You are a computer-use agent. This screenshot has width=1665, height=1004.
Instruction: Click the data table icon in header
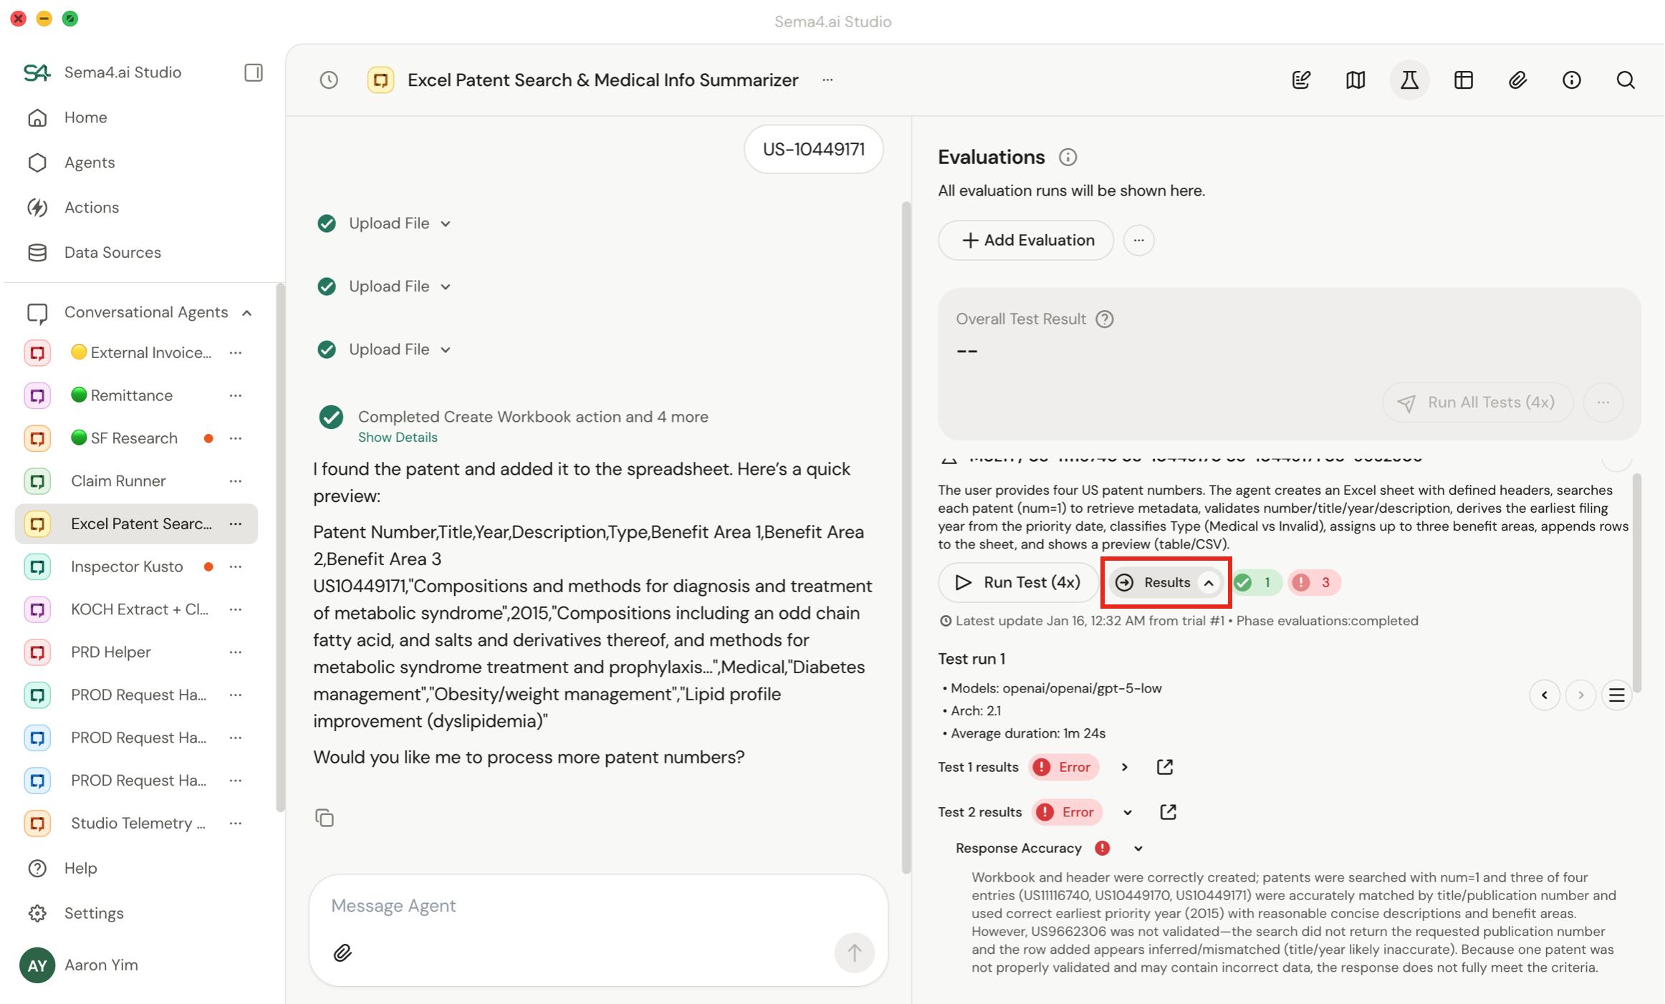pos(1463,79)
